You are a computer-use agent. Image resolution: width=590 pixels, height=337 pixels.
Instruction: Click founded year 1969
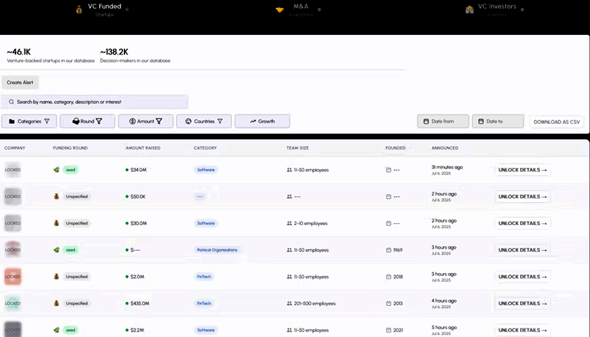click(398, 250)
